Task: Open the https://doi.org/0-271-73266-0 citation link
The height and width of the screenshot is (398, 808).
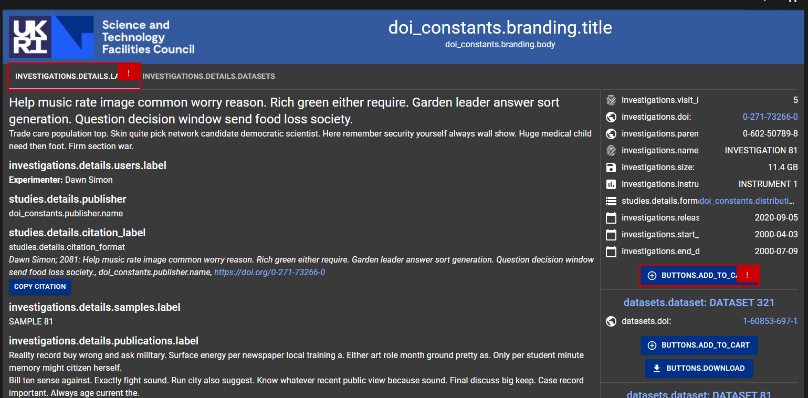Action: point(269,272)
